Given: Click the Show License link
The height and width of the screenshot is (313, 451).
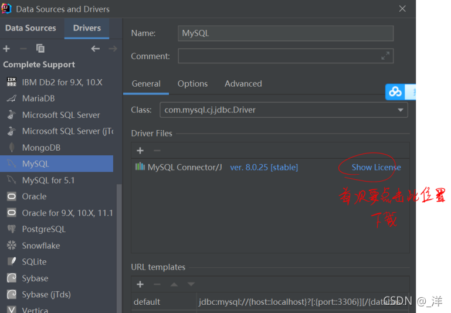Looking at the screenshot, I should [376, 167].
